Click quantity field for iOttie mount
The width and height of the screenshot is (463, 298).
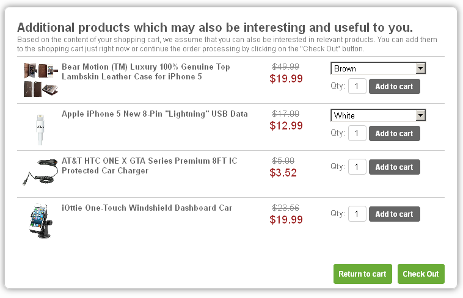coord(357,214)
